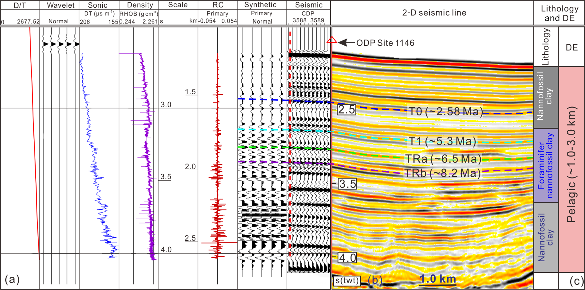Click the TRb (~8.2 Ma) horizon label
Image resolution: width=585 pixels, height=290 pixels.
pos(442,173)
